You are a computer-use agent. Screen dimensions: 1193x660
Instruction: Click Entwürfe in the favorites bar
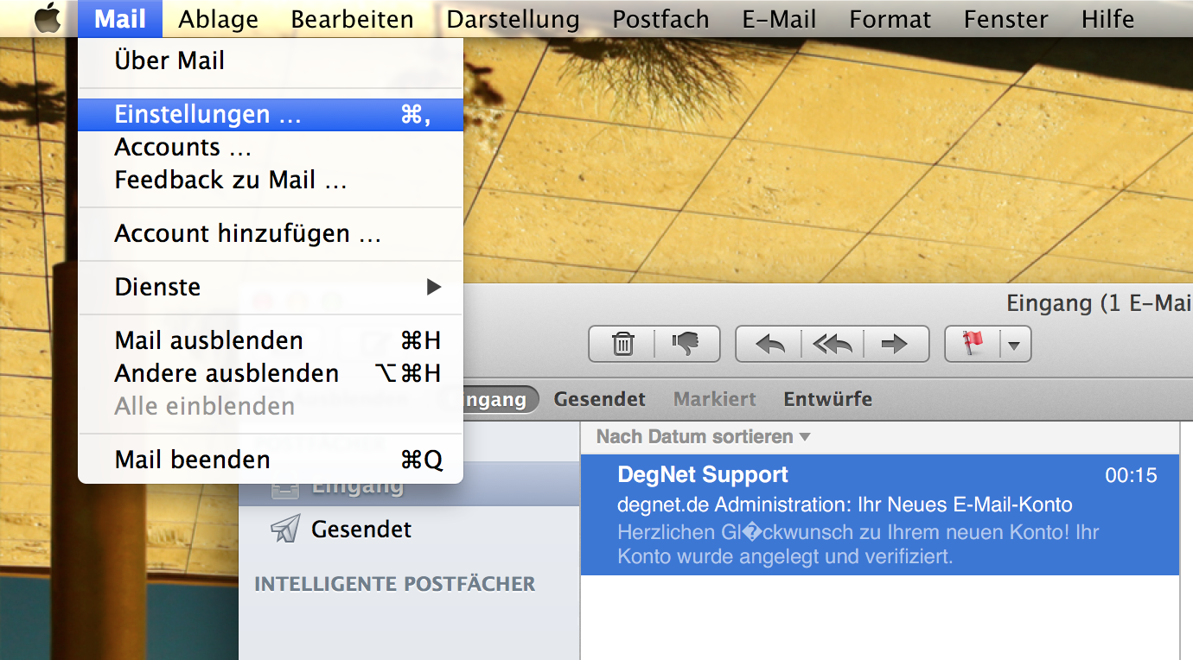[828, 399]
